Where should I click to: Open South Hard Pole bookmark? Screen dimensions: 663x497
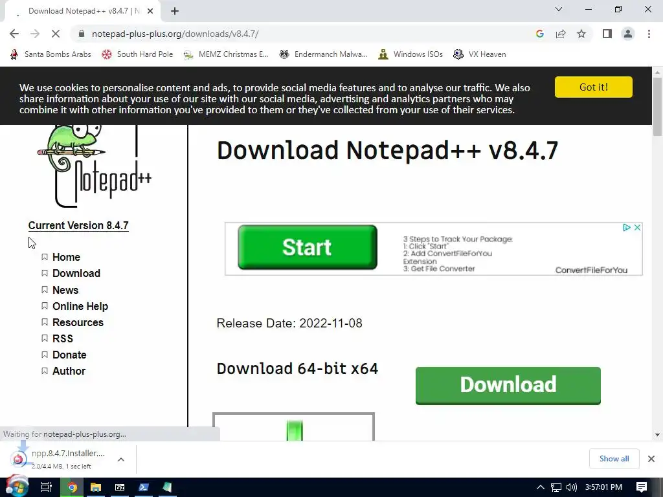pos(137,54)
